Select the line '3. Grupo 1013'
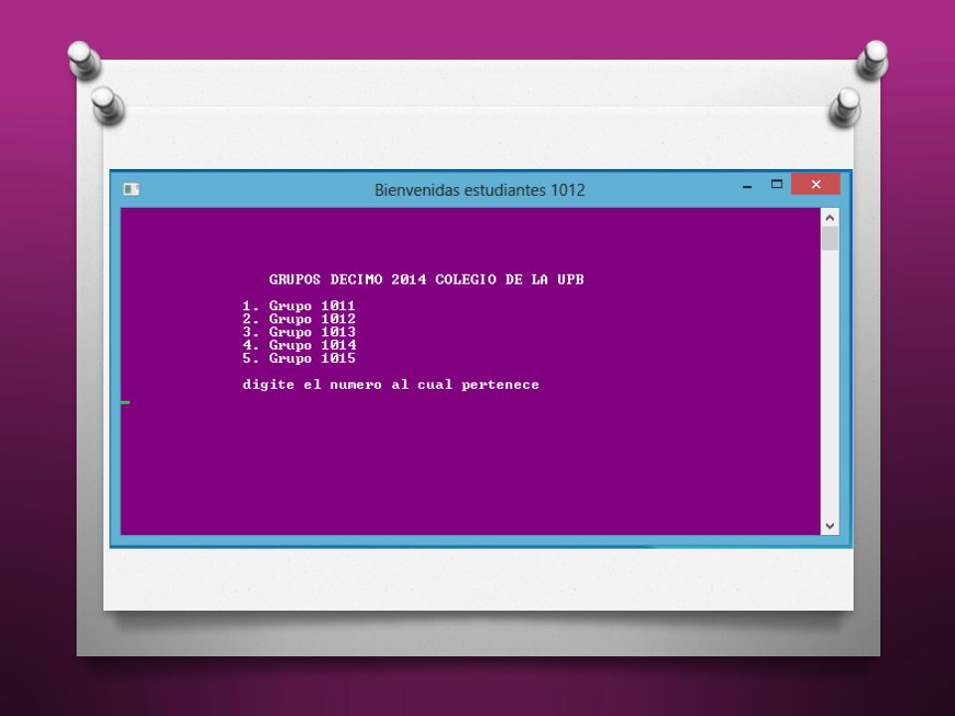Viewport: 955px width, 716px height. pos(298,332)
